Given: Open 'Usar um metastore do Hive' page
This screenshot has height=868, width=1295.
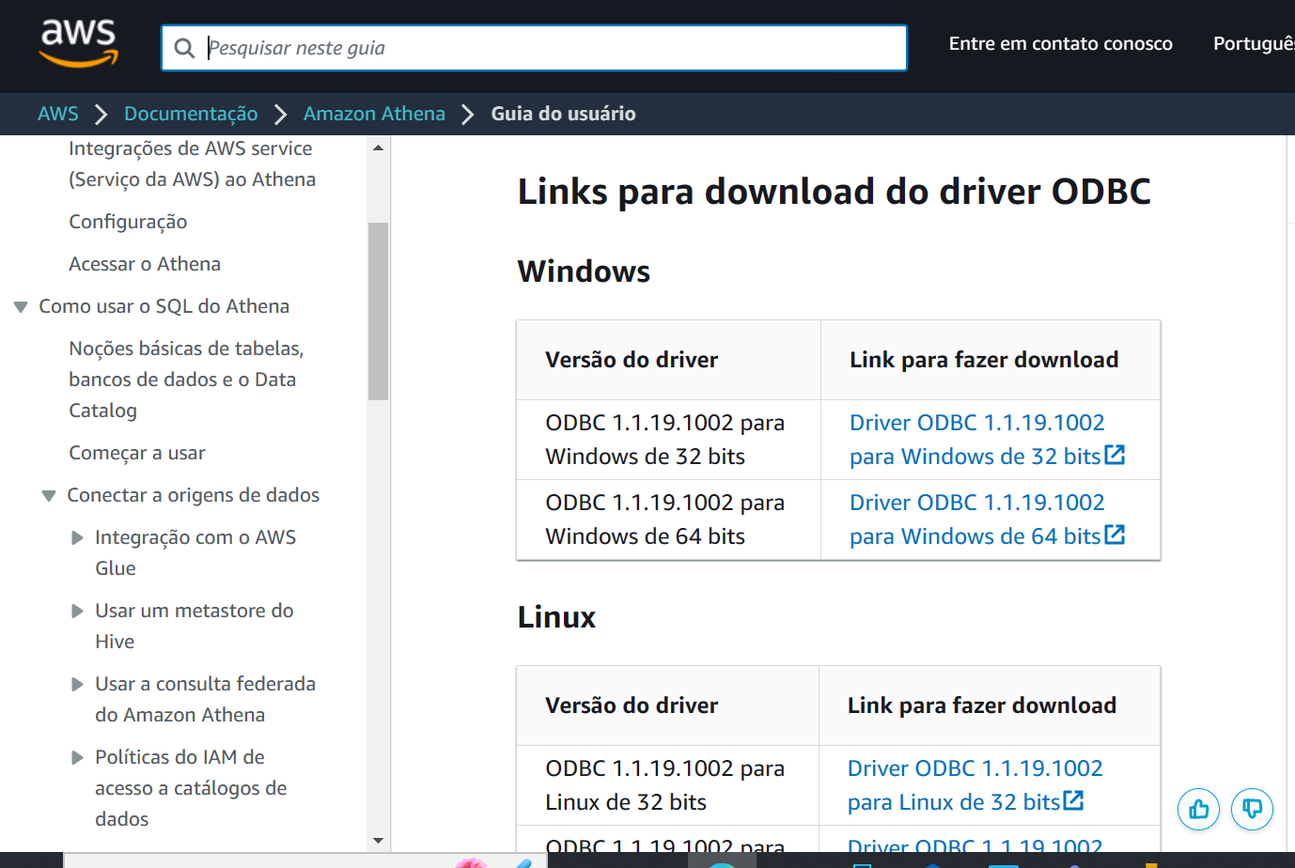Looking at the screenshot, I should click(x=195, y=626).
